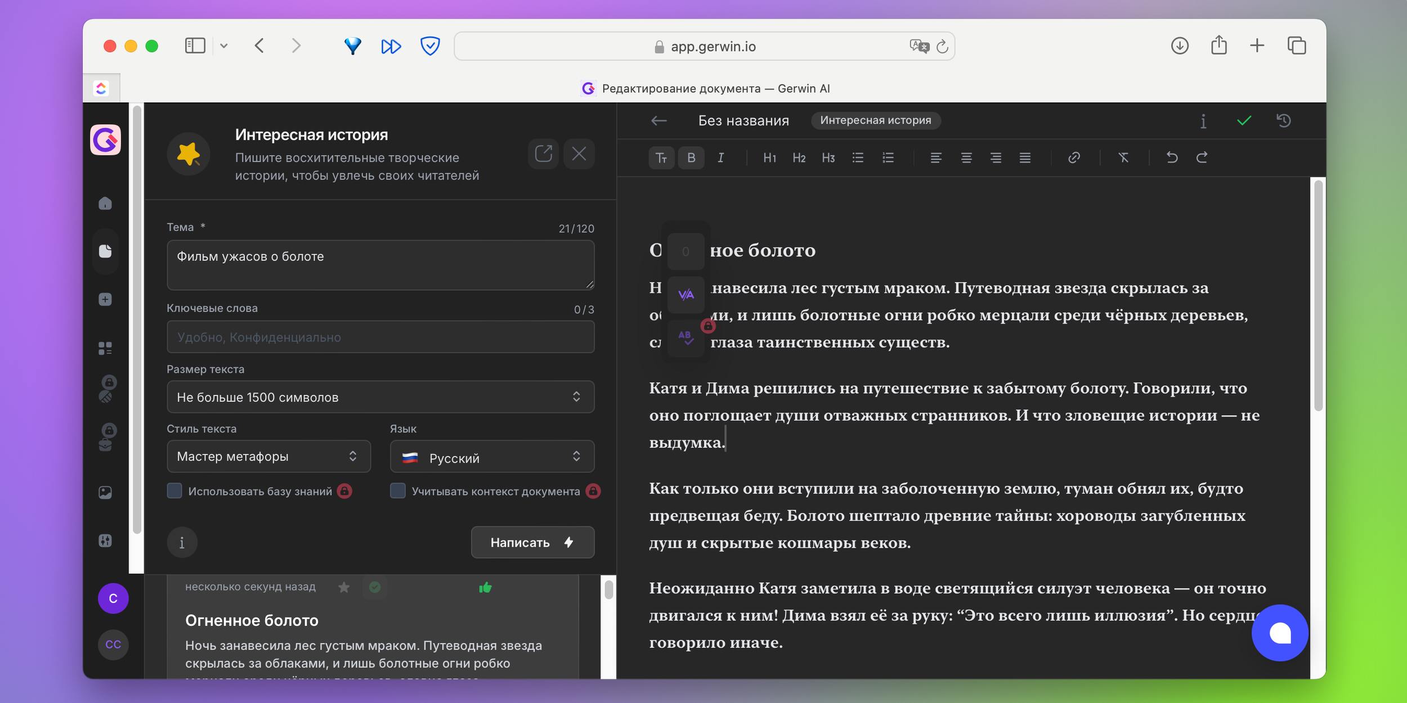This screenshot has width=1407, height=703.
Task: Open the image generation icon in sidebar
Action: (105, 493)
